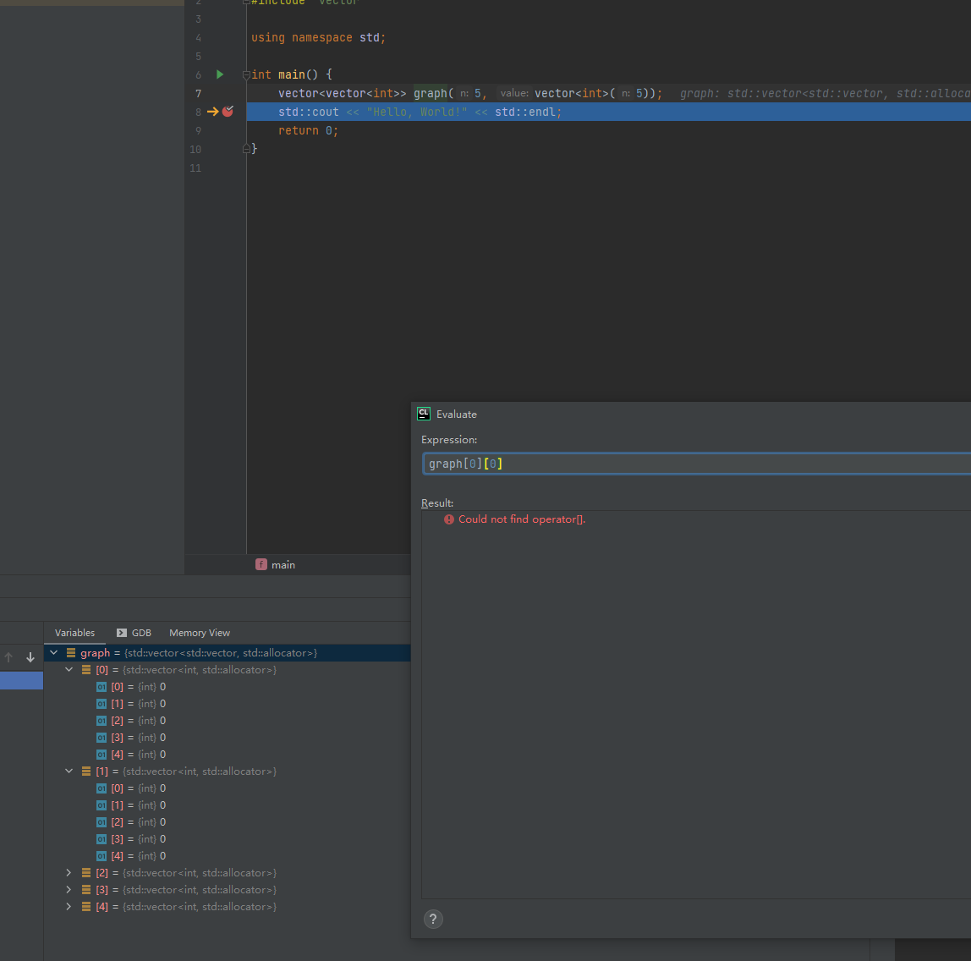The image size is (971, 961).
Task: Click the main function breadcrumb
Action: (276, 565)
